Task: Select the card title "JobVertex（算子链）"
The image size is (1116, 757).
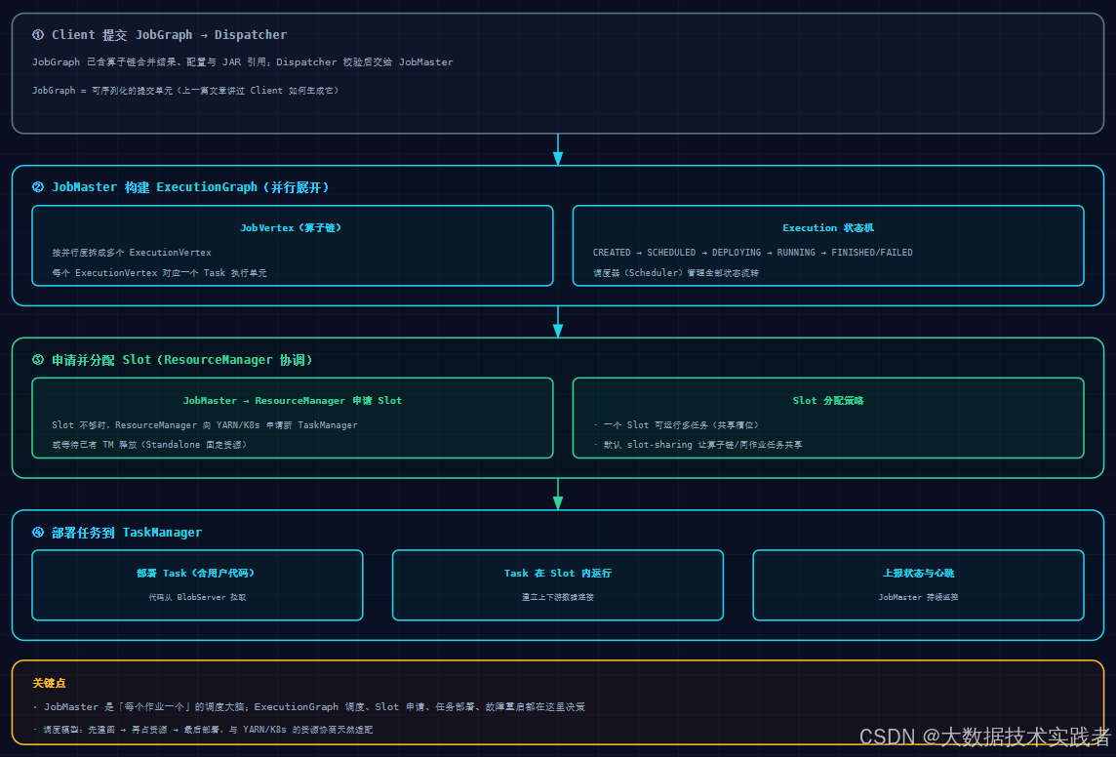Action: coord(291,227)
